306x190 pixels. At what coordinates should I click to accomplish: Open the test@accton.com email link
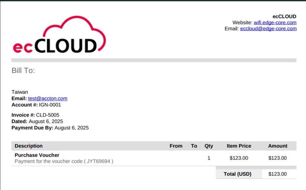click(48, 99)
